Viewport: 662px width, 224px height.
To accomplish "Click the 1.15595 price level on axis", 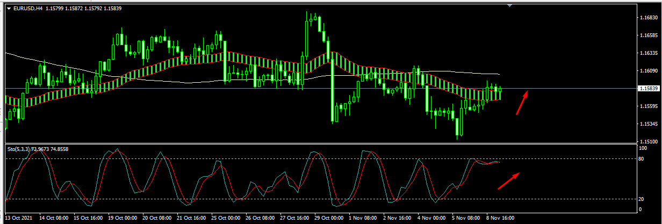I will [x=649, y=106].
